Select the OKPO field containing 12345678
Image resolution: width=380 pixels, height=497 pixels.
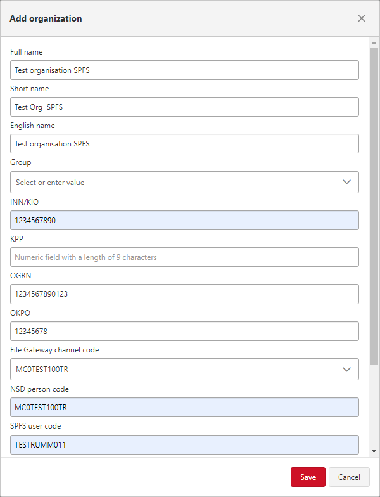click(x=185, y=331)
